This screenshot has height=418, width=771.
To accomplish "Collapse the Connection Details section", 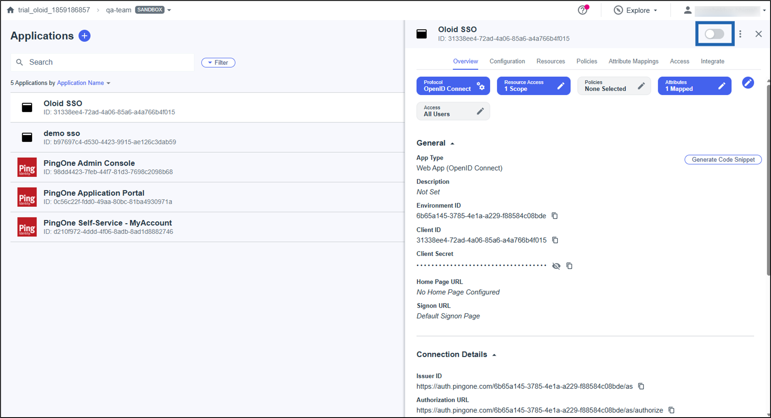I will (x=494, y=355).
